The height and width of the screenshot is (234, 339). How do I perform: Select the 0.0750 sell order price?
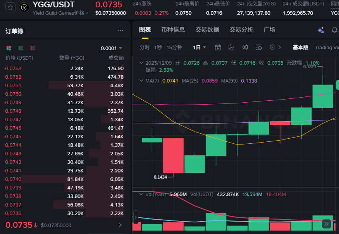coord(13,94)
